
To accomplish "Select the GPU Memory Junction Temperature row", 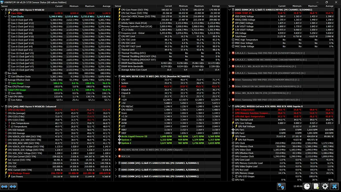I will click(281, 113).
